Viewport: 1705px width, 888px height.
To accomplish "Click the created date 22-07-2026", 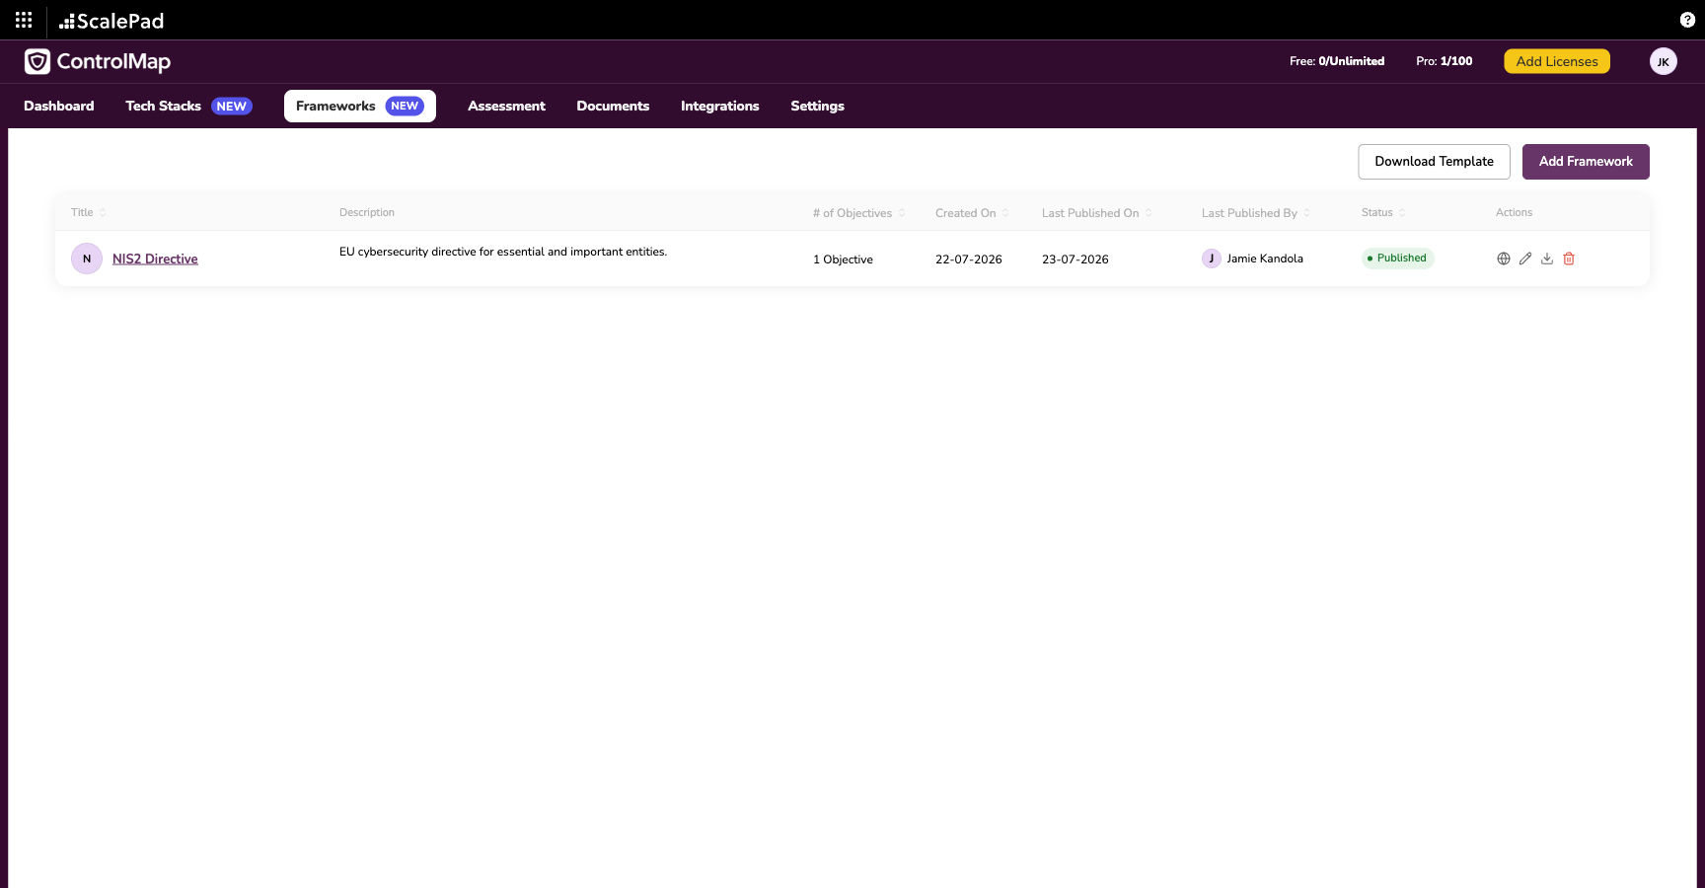I will [x=969, y=259].
